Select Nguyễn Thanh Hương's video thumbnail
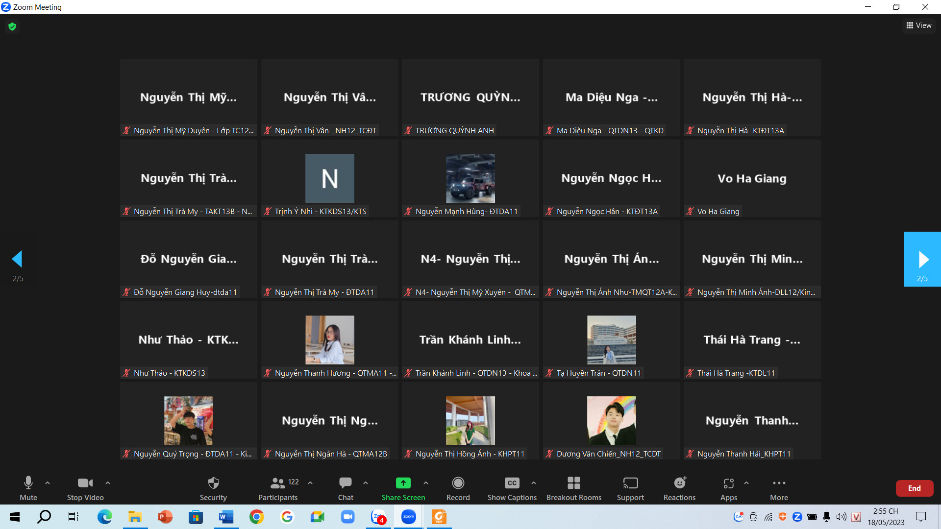This screenshot has width=941, height=529. pos(329,340)
